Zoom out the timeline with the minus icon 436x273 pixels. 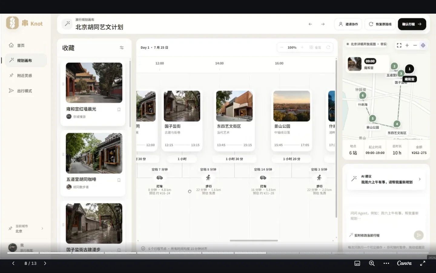(282, 47)
